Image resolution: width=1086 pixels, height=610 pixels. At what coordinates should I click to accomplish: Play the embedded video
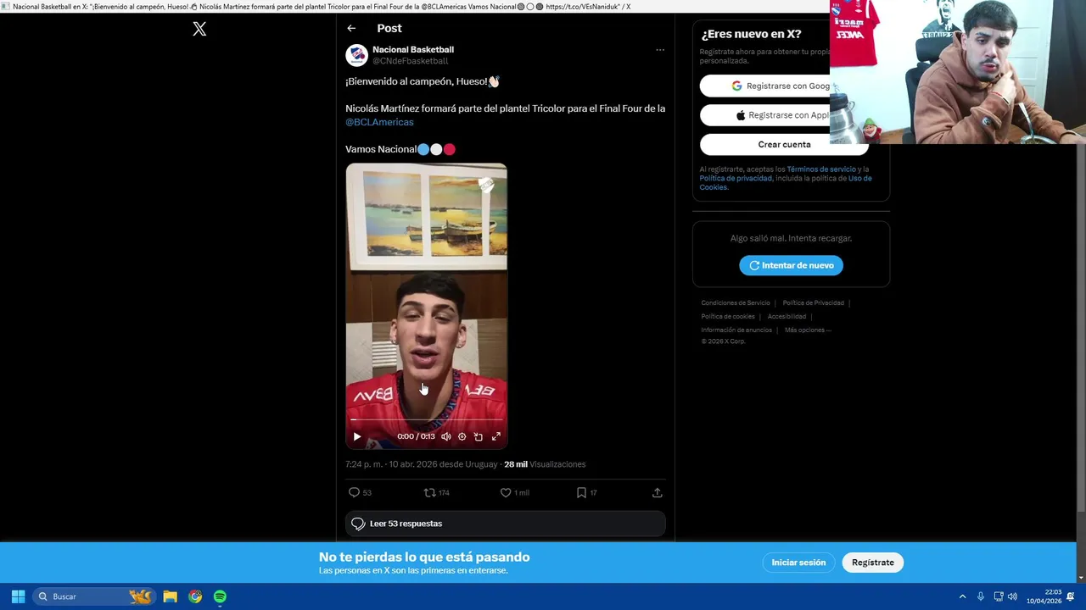(x=357, y=436)
